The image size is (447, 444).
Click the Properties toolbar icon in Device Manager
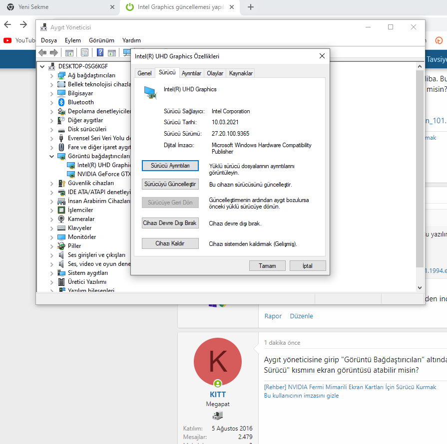click(85, 53)
